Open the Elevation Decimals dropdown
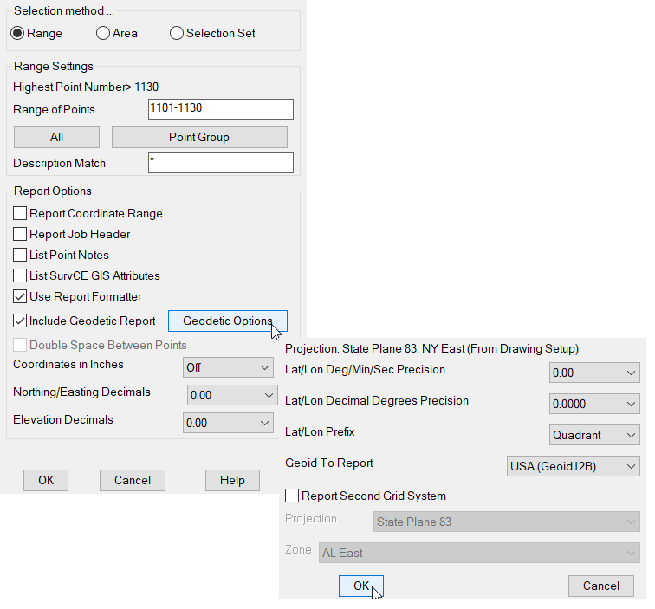The width and height of the screenshot is (655, 609). point(228,423)
